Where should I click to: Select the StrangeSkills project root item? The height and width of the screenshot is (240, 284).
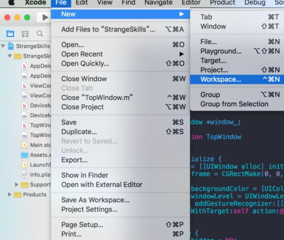point(33,46)
